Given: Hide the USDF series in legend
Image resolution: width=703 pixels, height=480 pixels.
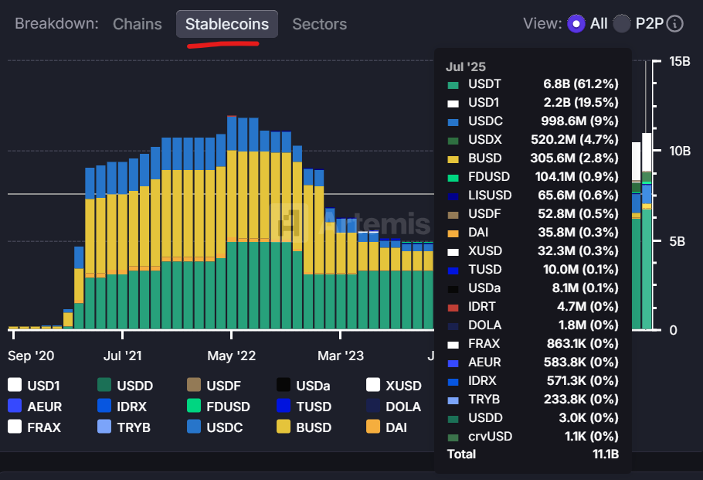Looking at the screenshot, I should [x=194, y=385].
